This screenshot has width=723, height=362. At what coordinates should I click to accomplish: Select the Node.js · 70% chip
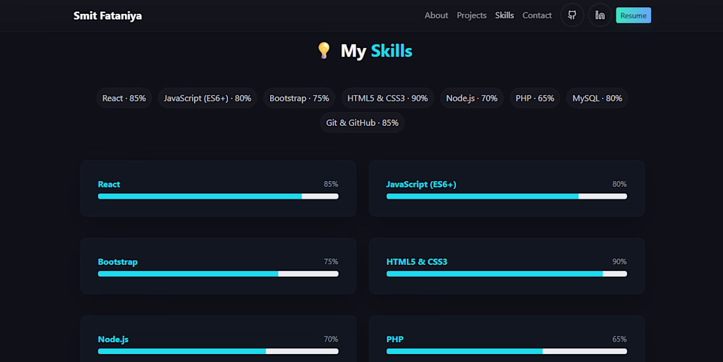[x=472, y=98]
